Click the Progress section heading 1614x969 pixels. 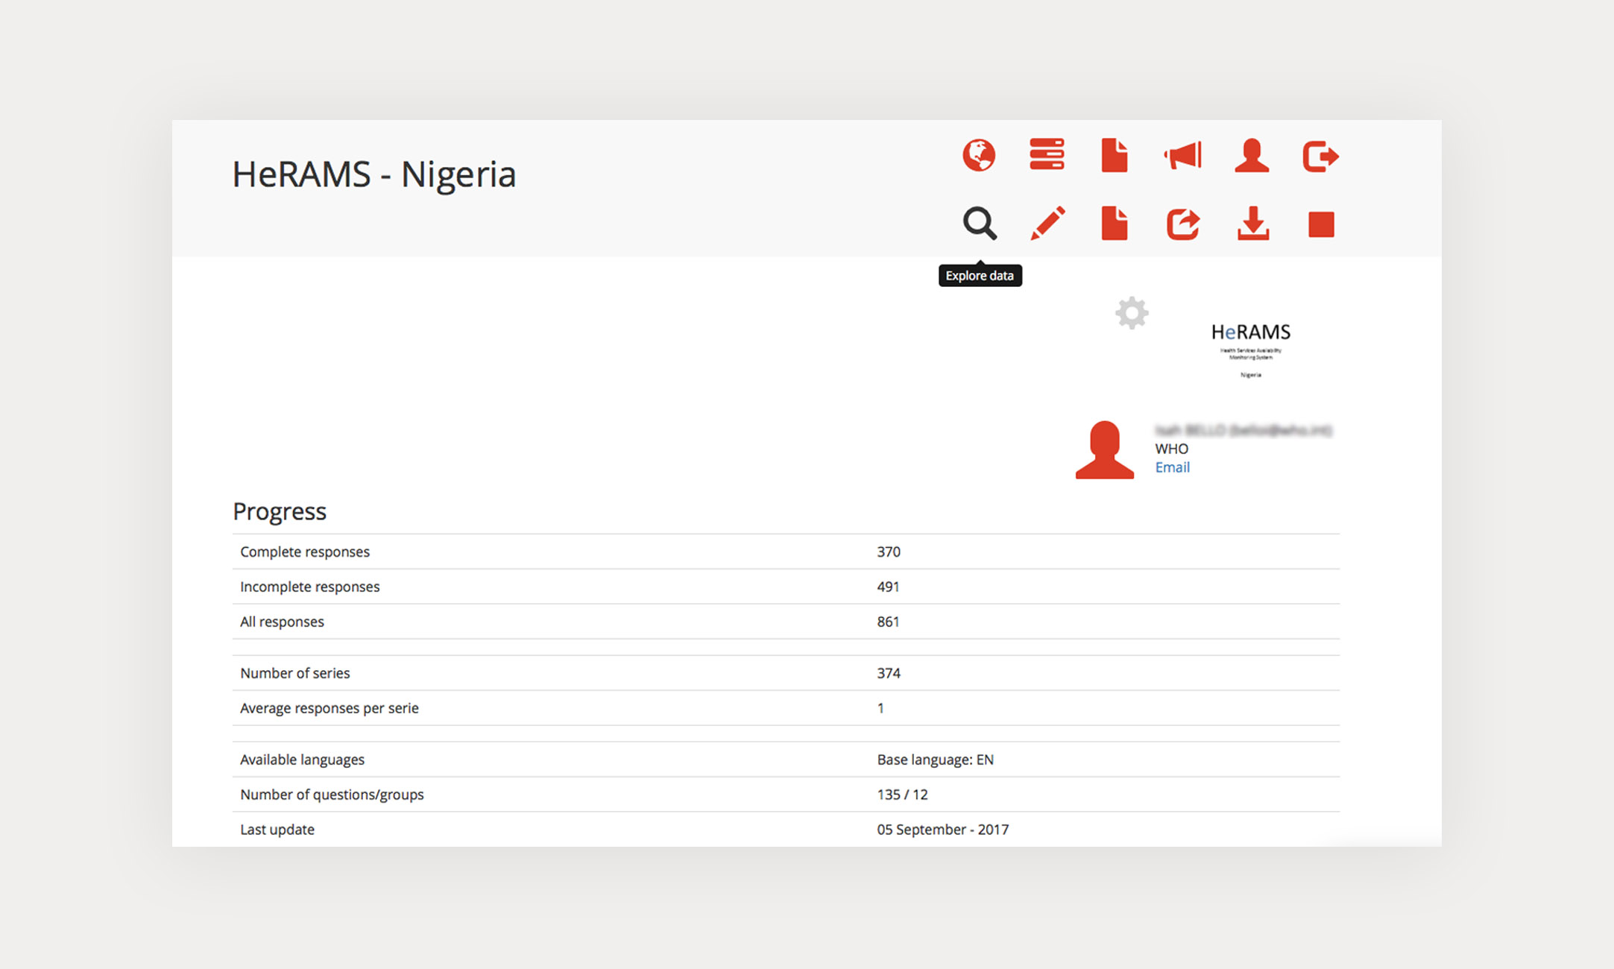(x=280, y=511)
